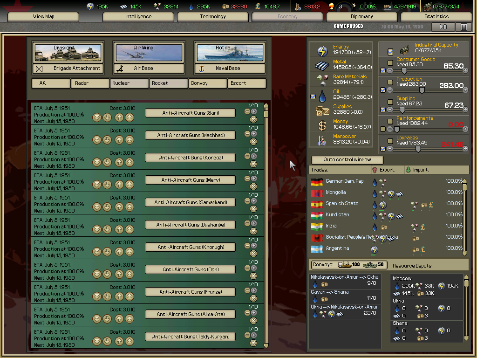Cancel Anti-Aircraft Guns (Sari) production with X
477x358 pixels.
tap(253, 119)
